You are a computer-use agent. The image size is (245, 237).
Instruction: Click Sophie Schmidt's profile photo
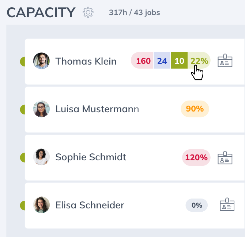[41, 157]
